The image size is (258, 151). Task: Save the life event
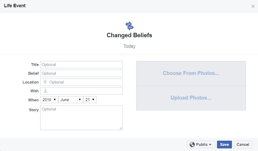(224, 145)
